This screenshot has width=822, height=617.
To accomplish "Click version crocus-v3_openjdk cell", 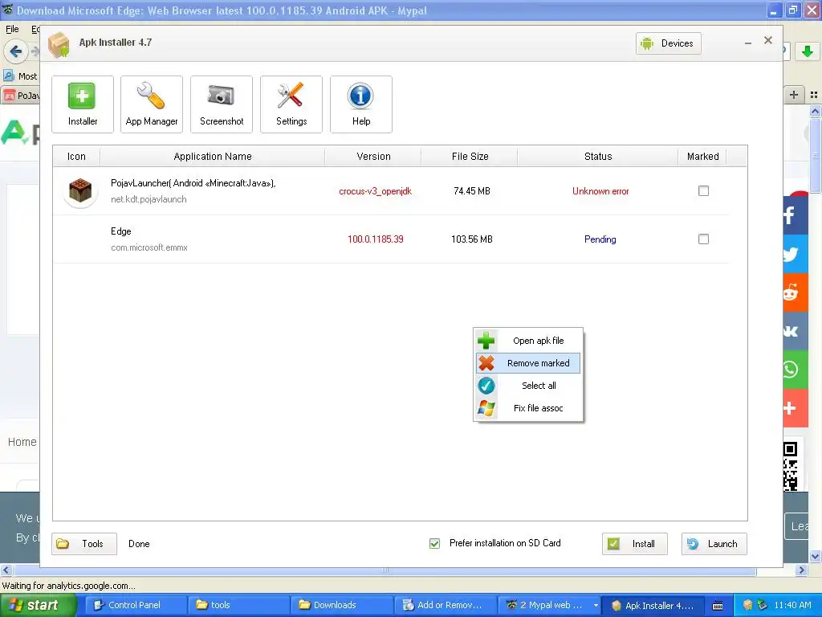I will click(376, 191).
